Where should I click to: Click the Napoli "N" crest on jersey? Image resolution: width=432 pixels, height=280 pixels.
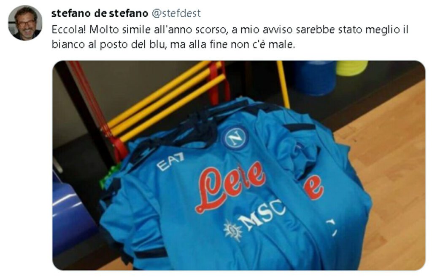235,138
